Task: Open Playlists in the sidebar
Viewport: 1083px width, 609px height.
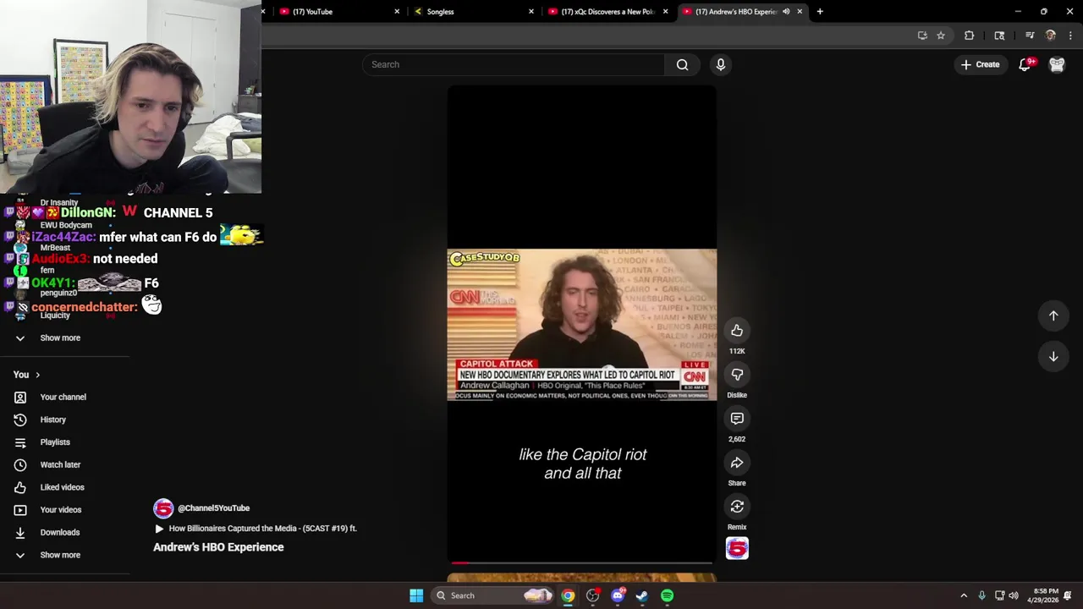Action: pyautogui.click(x=55, y=442)
